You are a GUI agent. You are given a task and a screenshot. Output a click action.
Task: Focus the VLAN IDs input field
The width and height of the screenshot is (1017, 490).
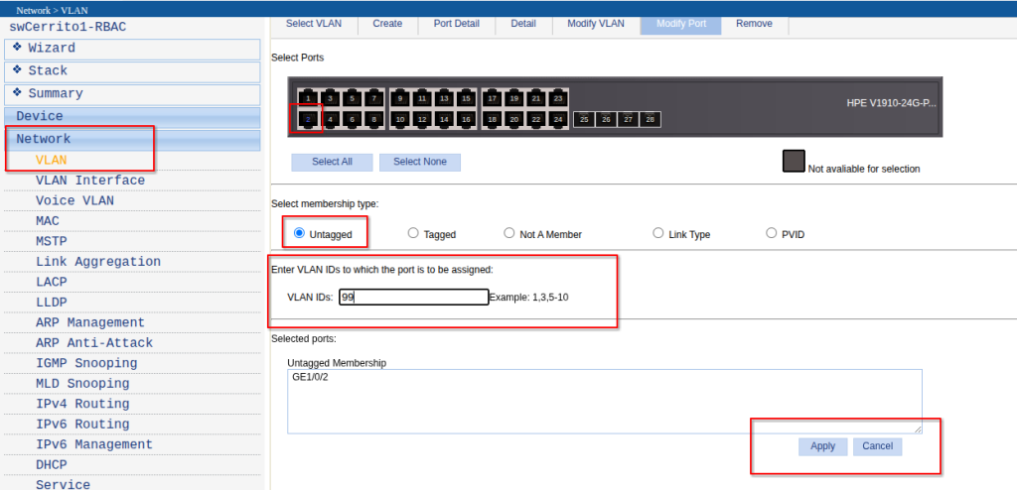coord(414,297)
